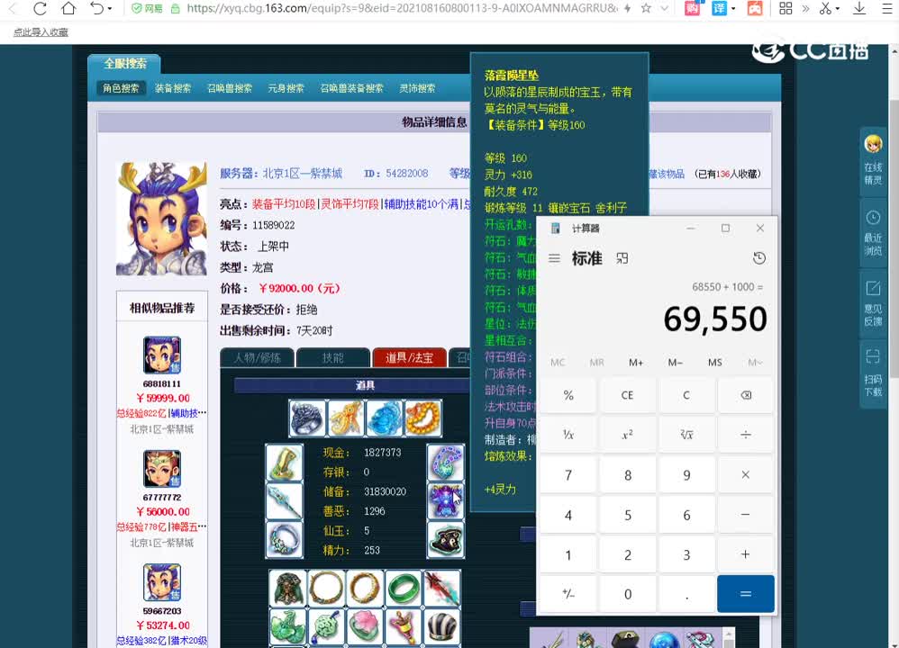The image size is (899, 648).
Task: Switch to the 人物/修炼 tab
Action: 258,358
